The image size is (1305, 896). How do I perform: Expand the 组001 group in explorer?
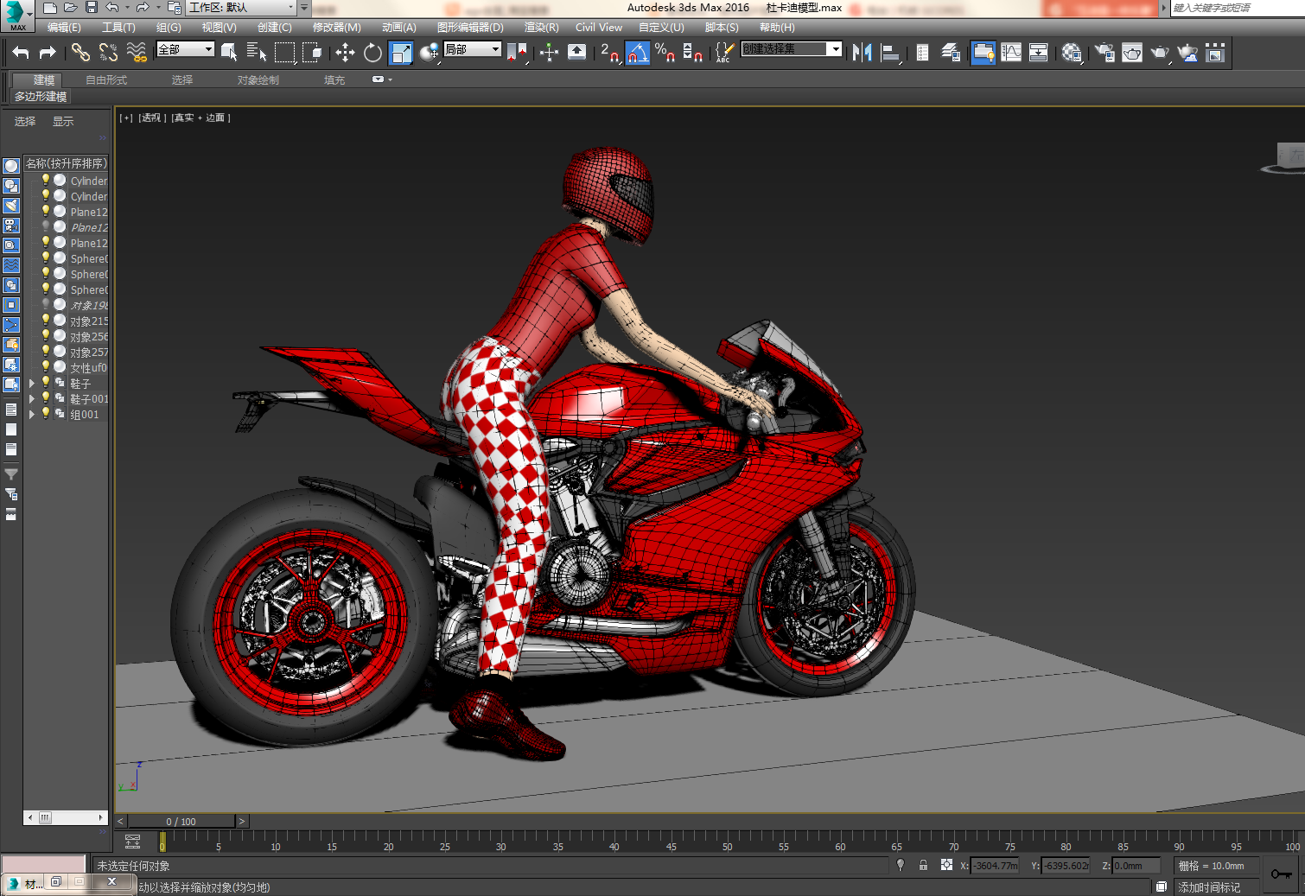click(32, 414)
